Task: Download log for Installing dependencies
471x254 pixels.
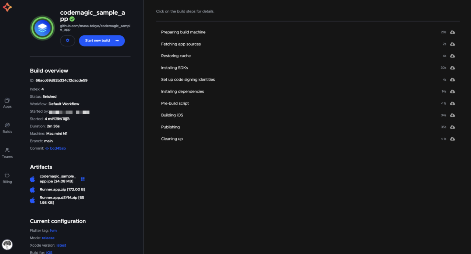Action: coord(453,91)
